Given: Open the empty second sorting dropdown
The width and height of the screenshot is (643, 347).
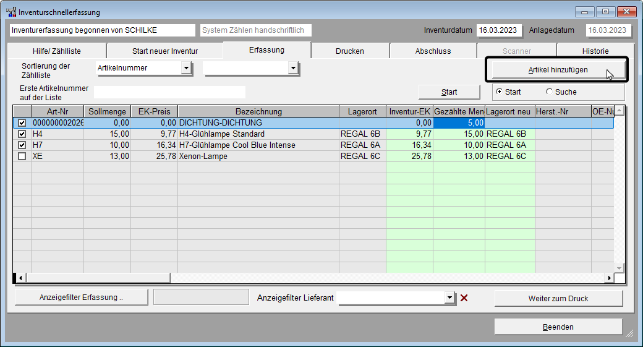Looking at the screenshot, I should 293,68.
